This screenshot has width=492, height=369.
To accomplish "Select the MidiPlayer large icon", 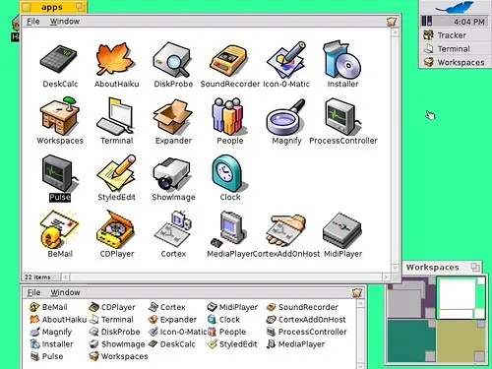I will click(x=342, y=230).
